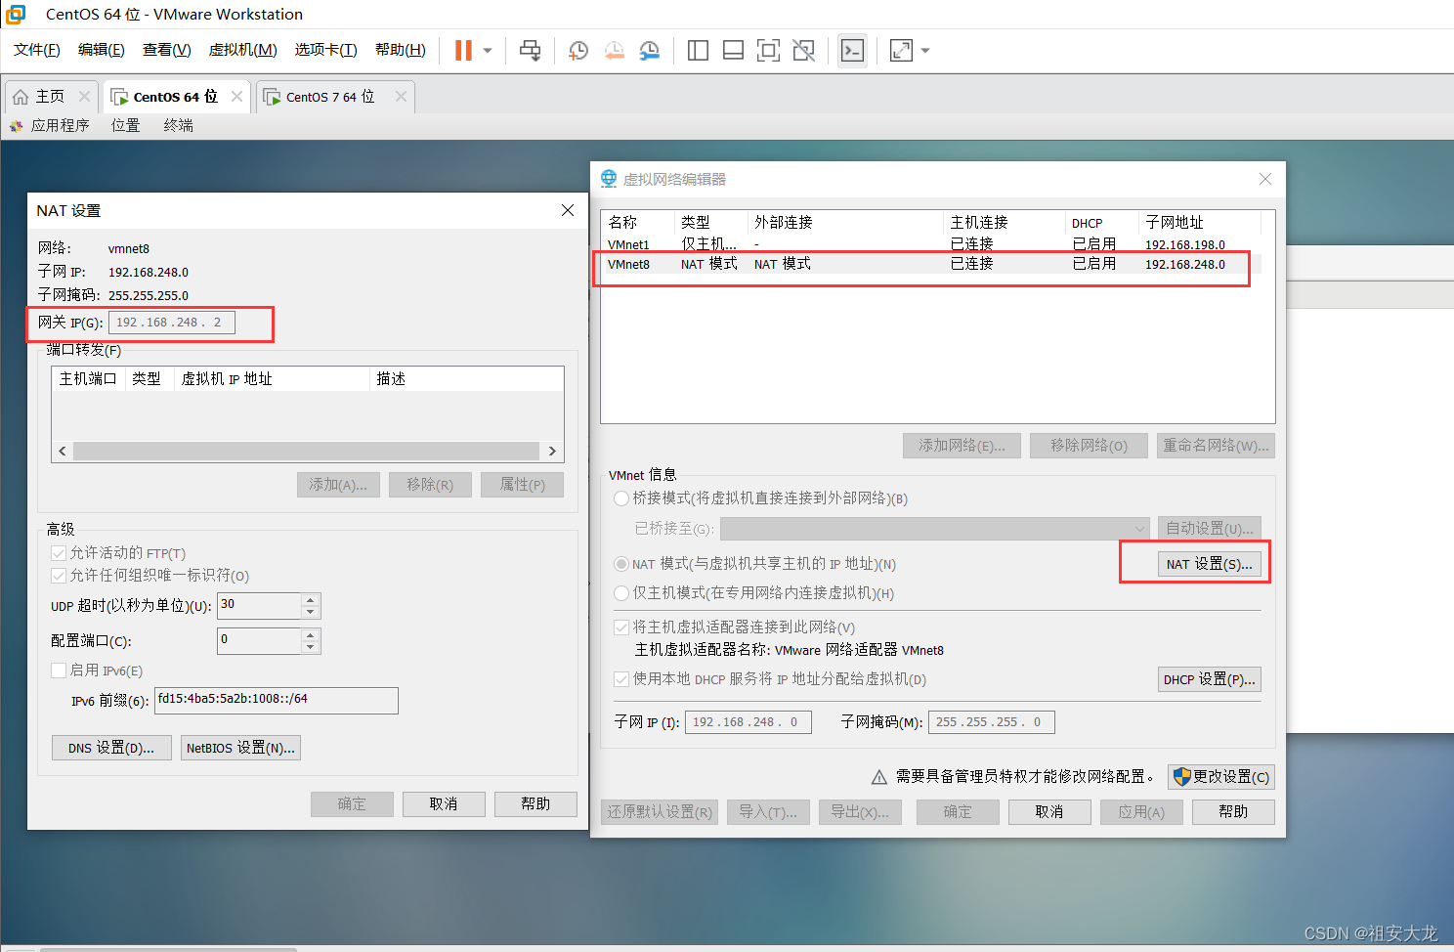Toggle connect host virtual adapter checkbox
The height and width of the screenshot is (952, 1454).
pos(621,627)
